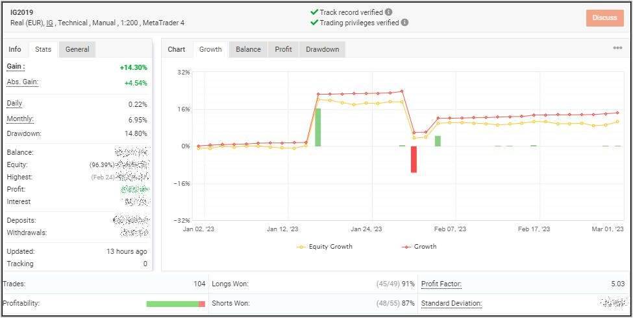Toggle the red Growth legend series
This screenshot has height=318, width=633.
pyautogui.click(x=419, y=247)
